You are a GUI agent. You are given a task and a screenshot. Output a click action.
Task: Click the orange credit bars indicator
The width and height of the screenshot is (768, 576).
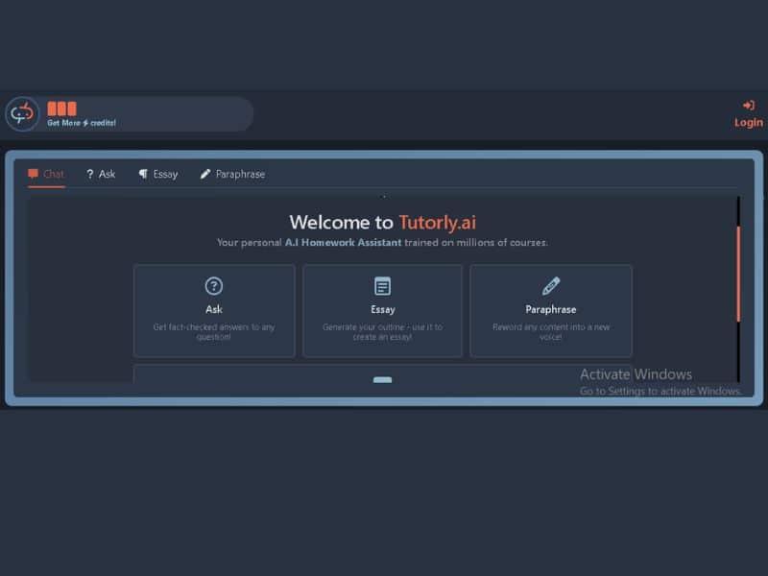61,108
